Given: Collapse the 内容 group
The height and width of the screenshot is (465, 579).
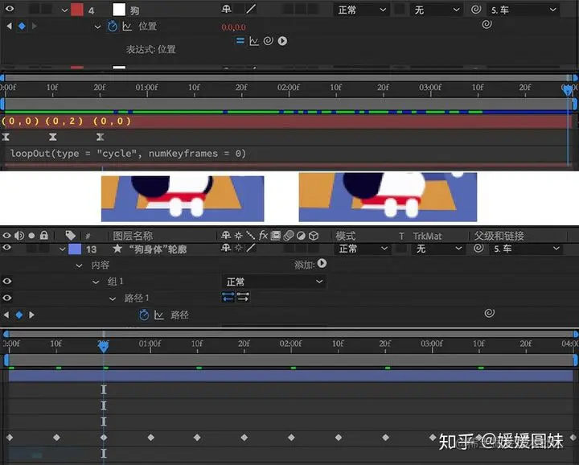Looking at the screenshot, I should point(79,266).
